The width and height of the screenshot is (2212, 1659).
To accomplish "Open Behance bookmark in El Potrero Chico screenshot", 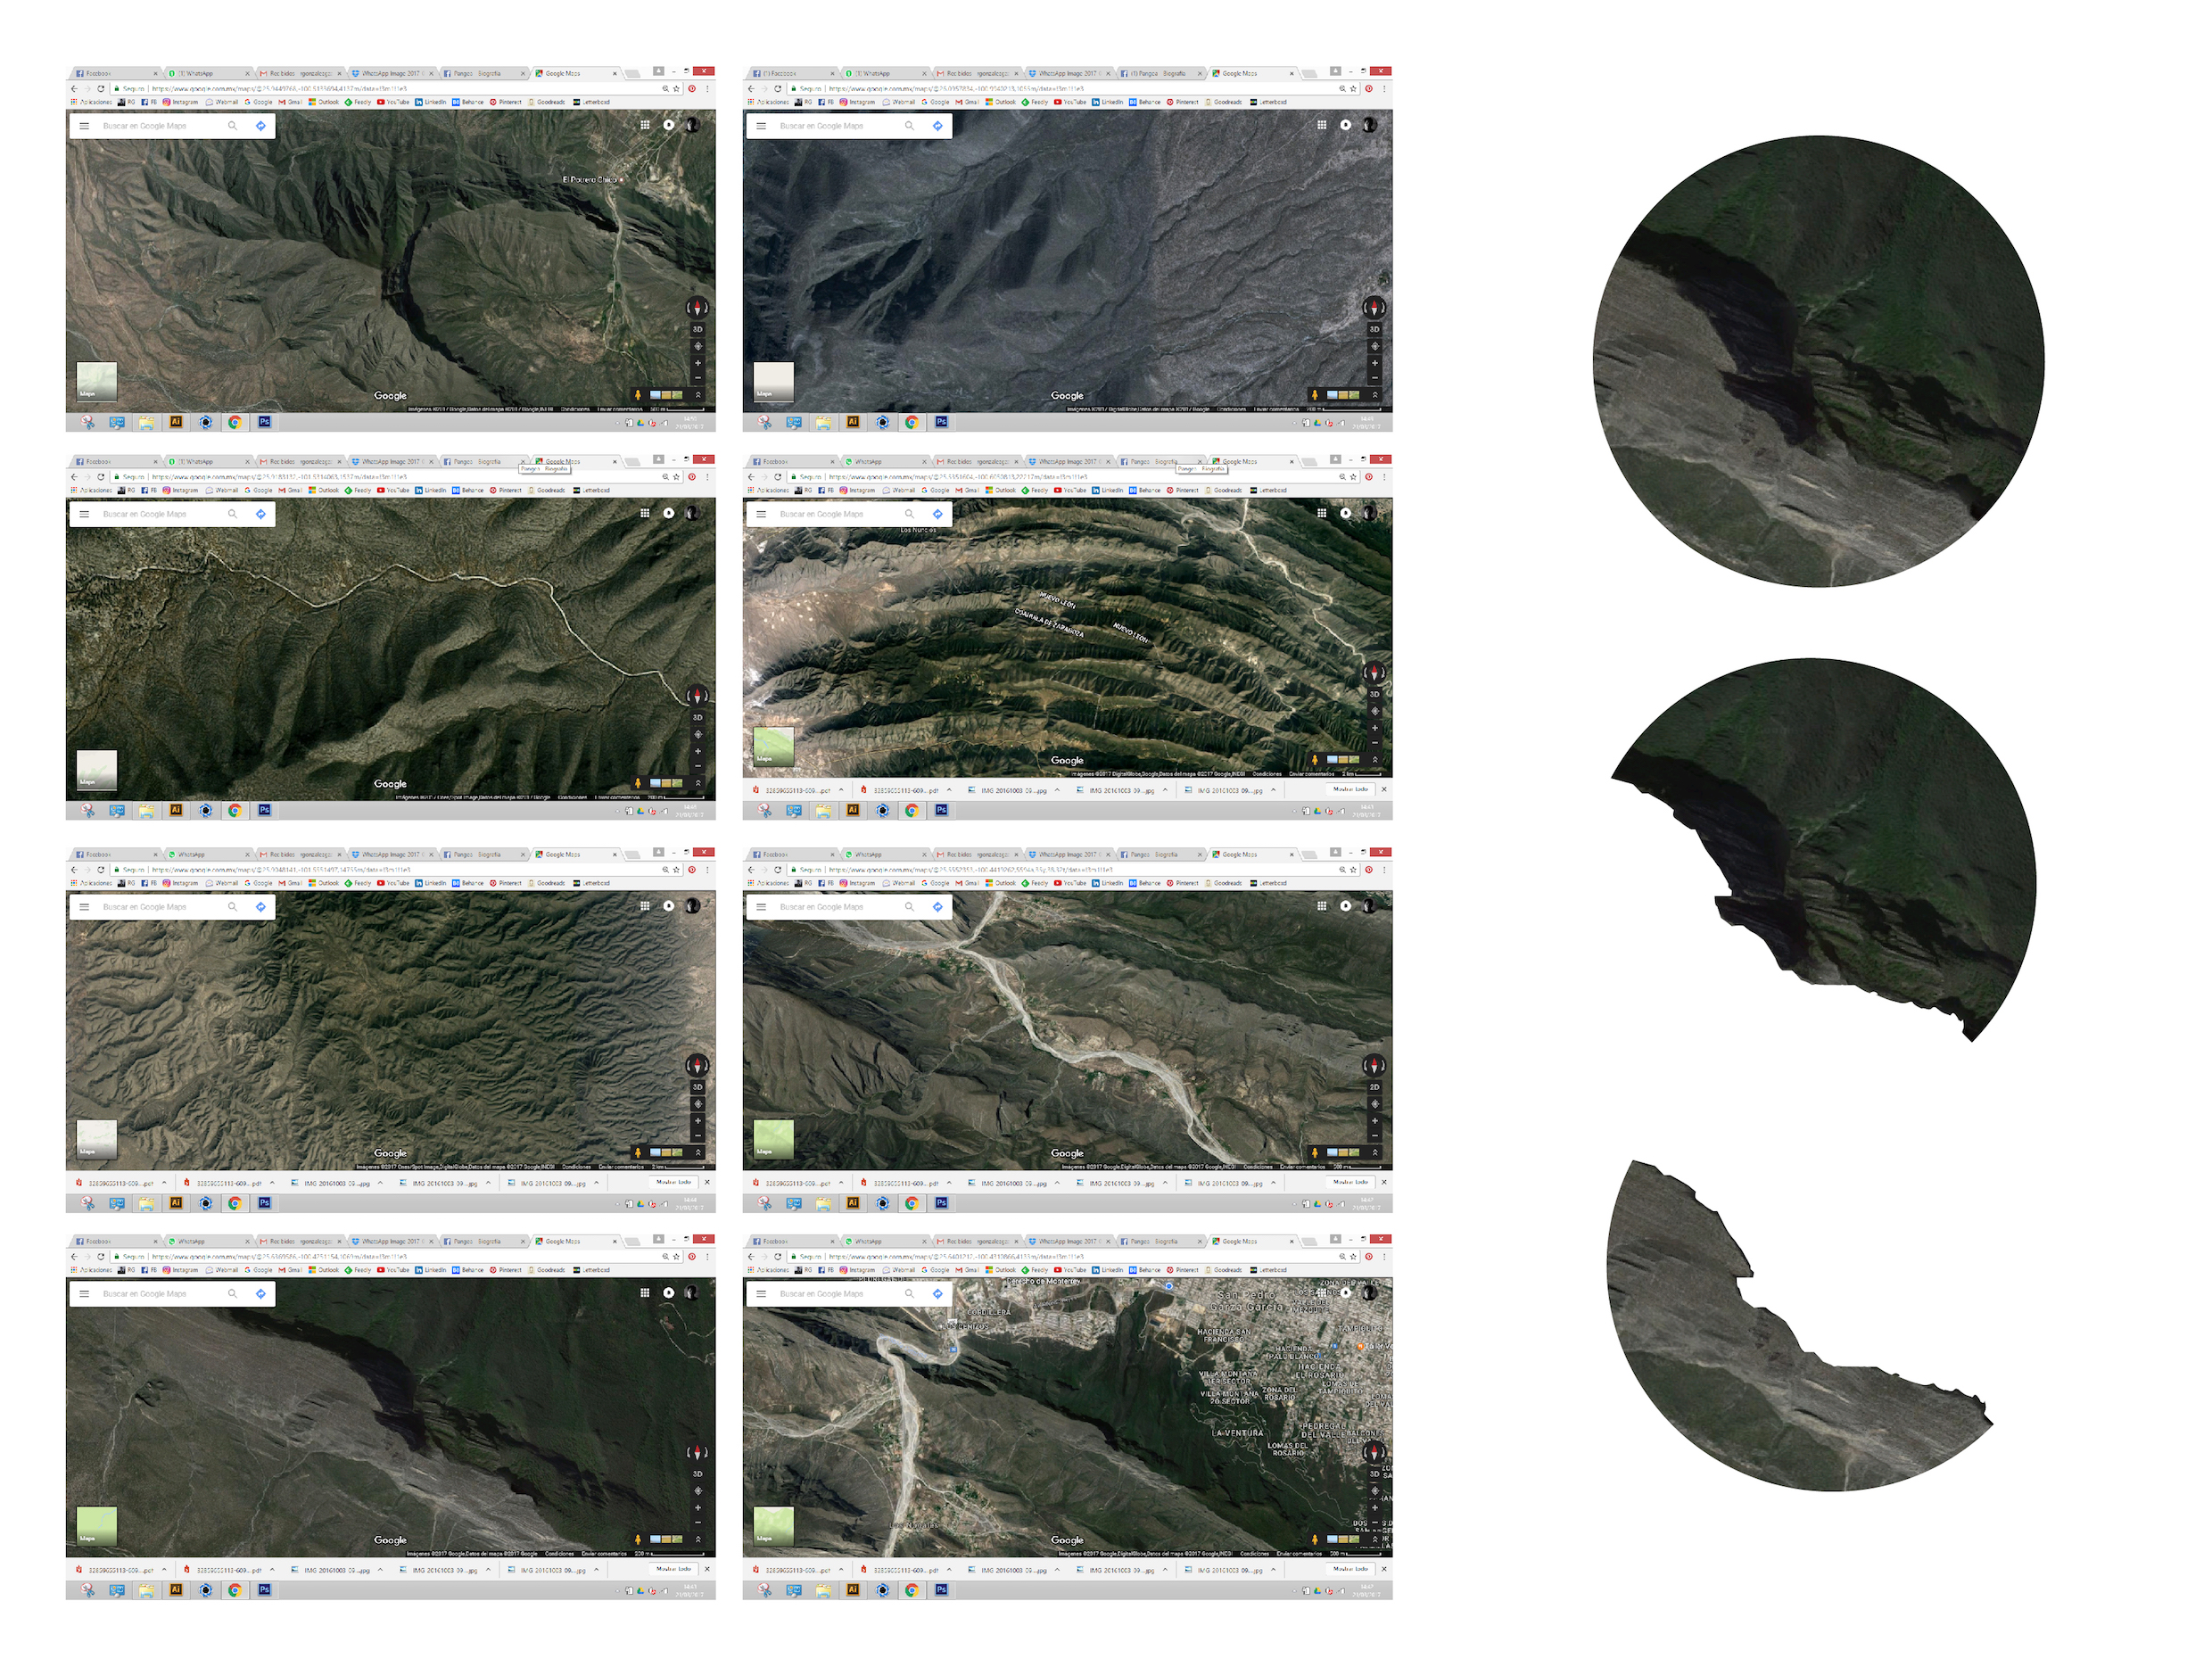I will point(467,102).
